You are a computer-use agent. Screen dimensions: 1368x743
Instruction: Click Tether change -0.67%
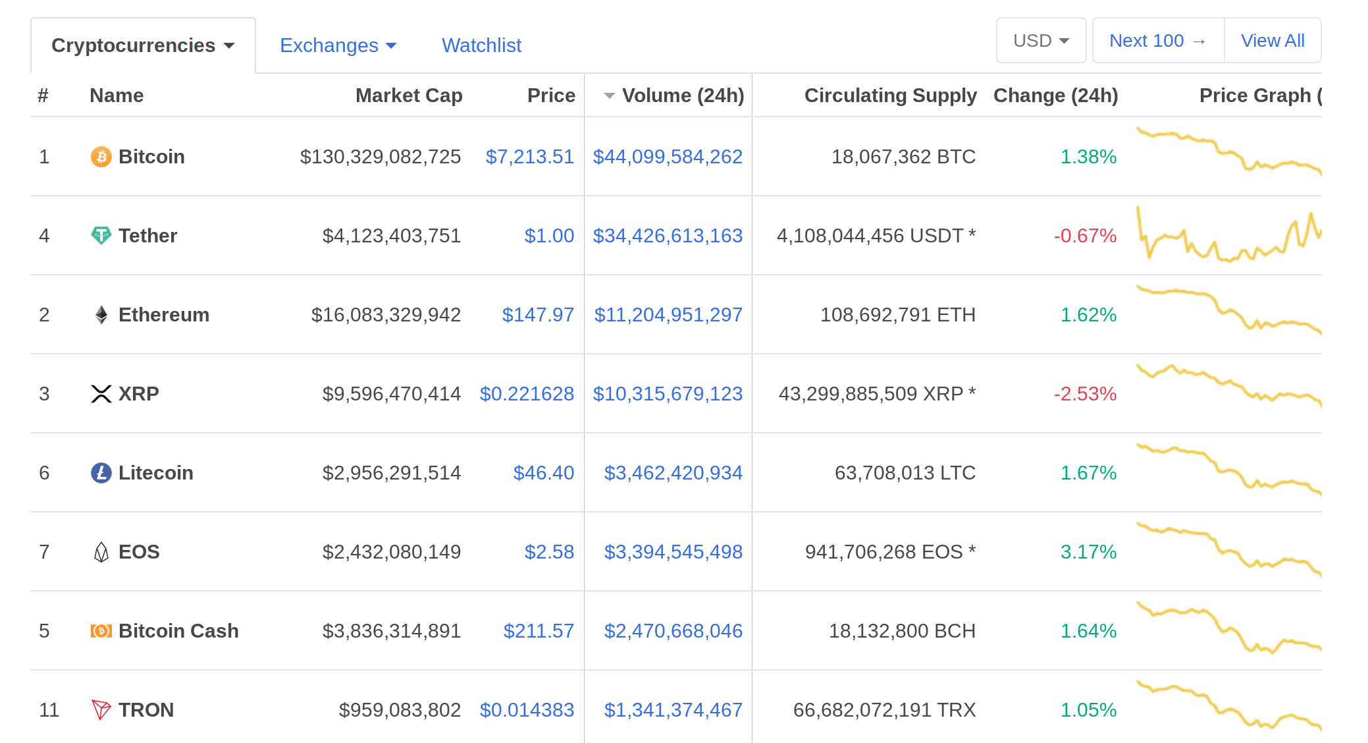coord(1086,236)
